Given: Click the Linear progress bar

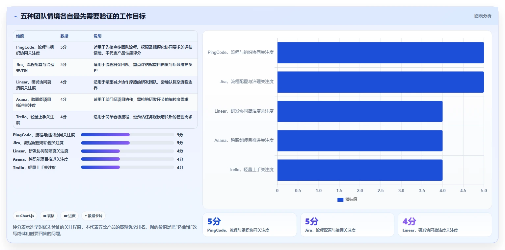Looking at the screenshot, I should pyautogui.click(x=127, y=151).
